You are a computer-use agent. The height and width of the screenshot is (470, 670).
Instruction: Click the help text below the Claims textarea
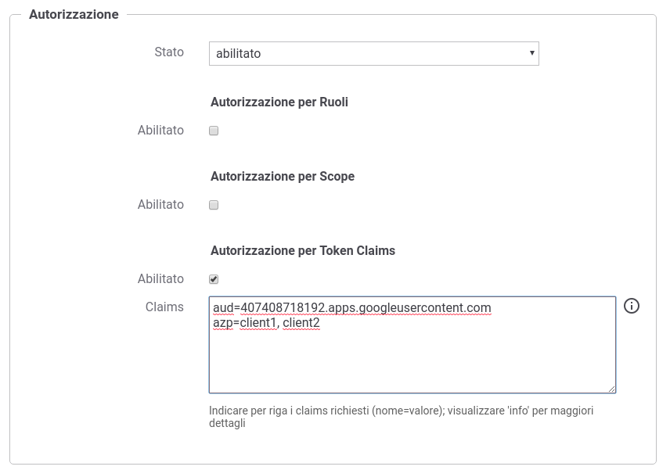pyautogui.click(x=402, y=417)
